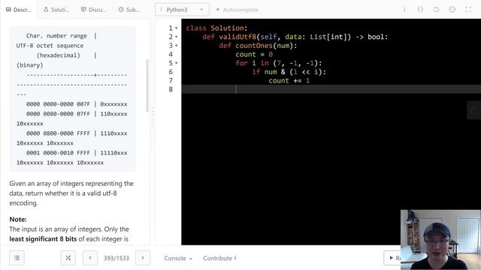Click the 'Note:' heading text
This screenshot has width=481, height=270.
point(18,220)
